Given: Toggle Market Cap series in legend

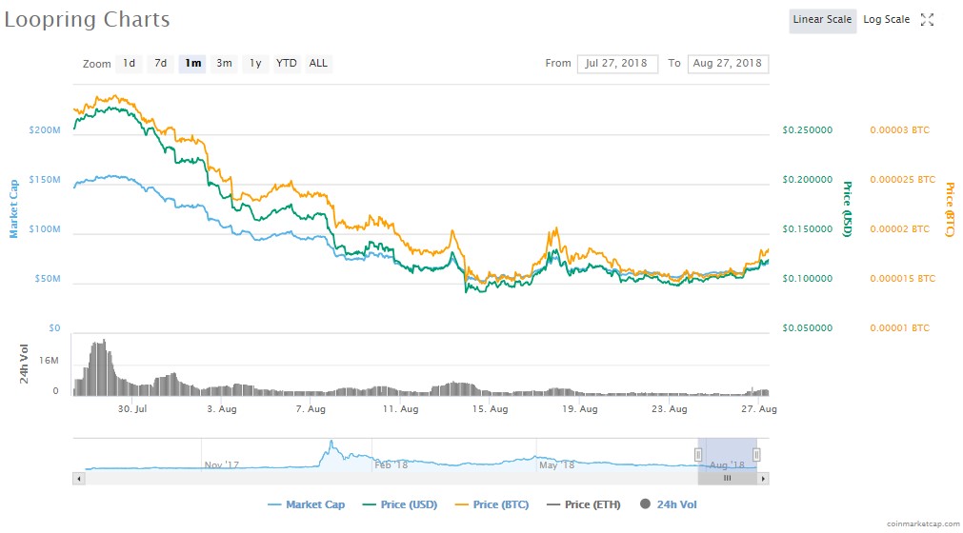Looking at the screenshot, I should pyautogui.click(x=306, y=504).
